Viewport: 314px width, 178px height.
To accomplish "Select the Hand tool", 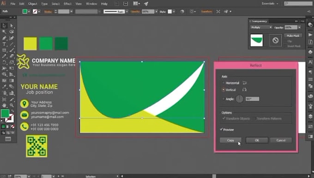I will 4,105.
